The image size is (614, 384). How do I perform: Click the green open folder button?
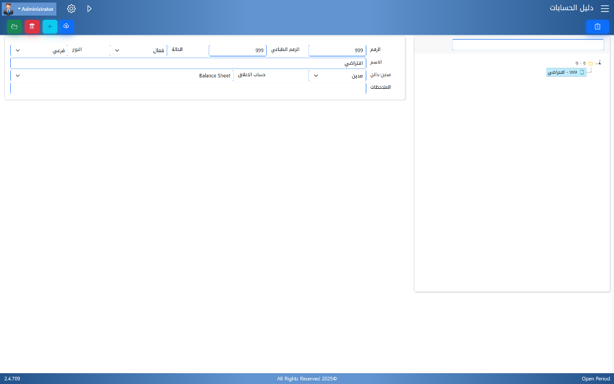[14, 26]
